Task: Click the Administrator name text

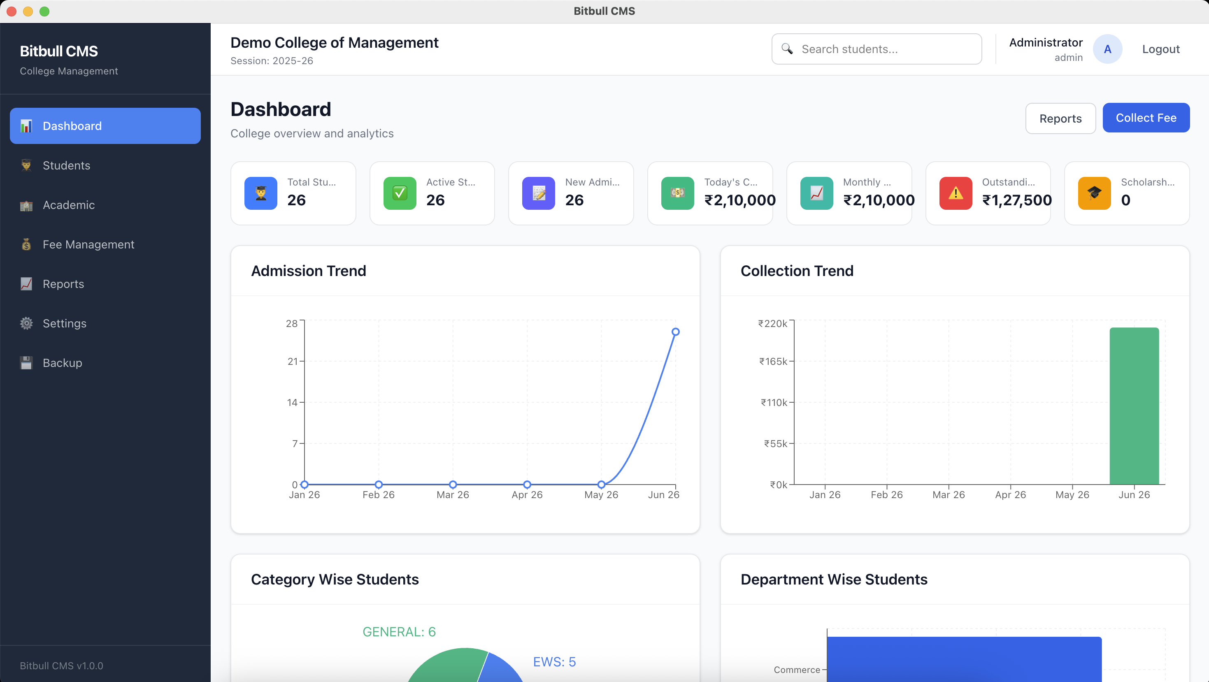Action: pyautogui.click(x=1046, y=42)
